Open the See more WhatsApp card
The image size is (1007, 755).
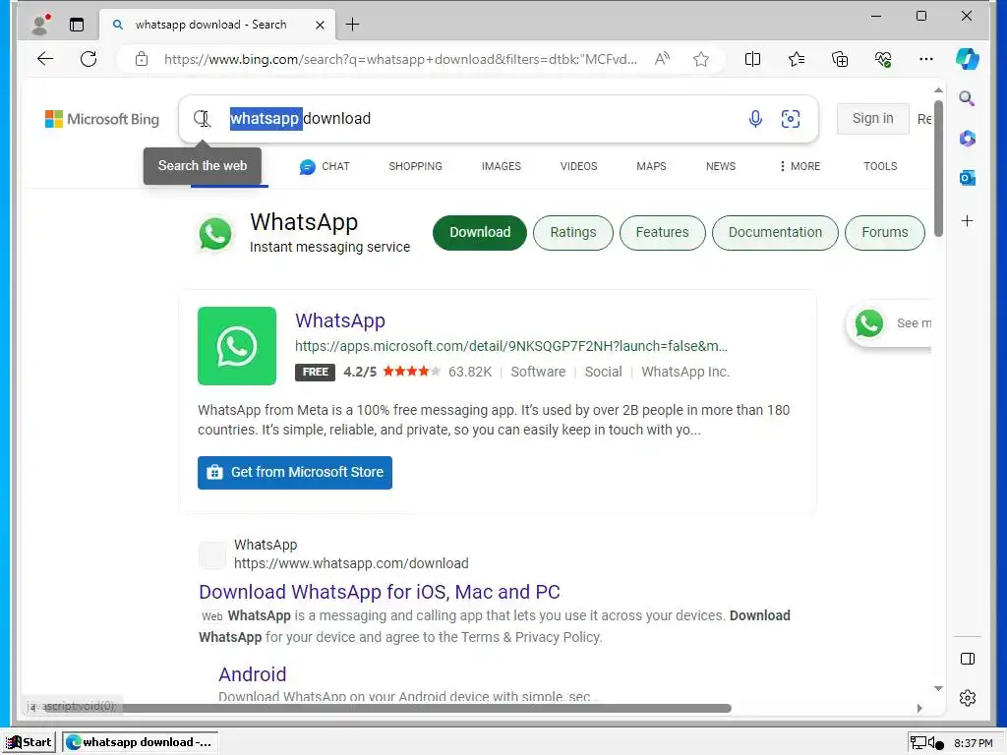coord(889,323)
